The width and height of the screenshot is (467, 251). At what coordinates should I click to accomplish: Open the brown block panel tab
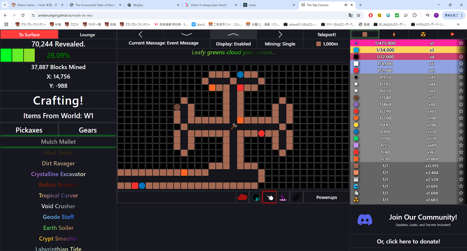point(365,34)
